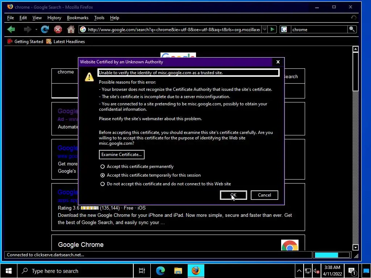Click the network status tray icon
Viewport: 371px width, 278px height.
(308, 271)
